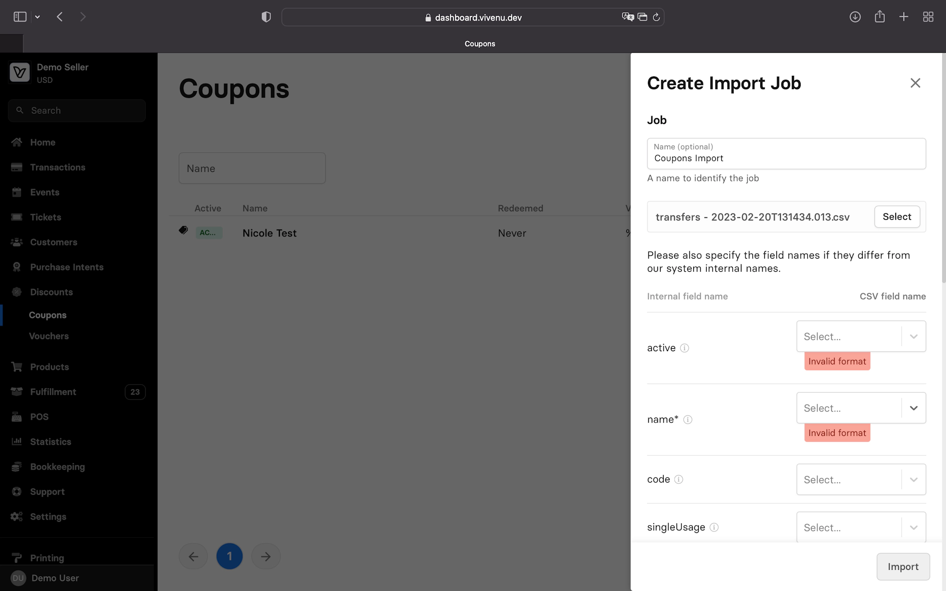This screenshot has width=946, height=591.
Task: Expand the singleUsage CSV field select
Action: [x=860, y=527]
